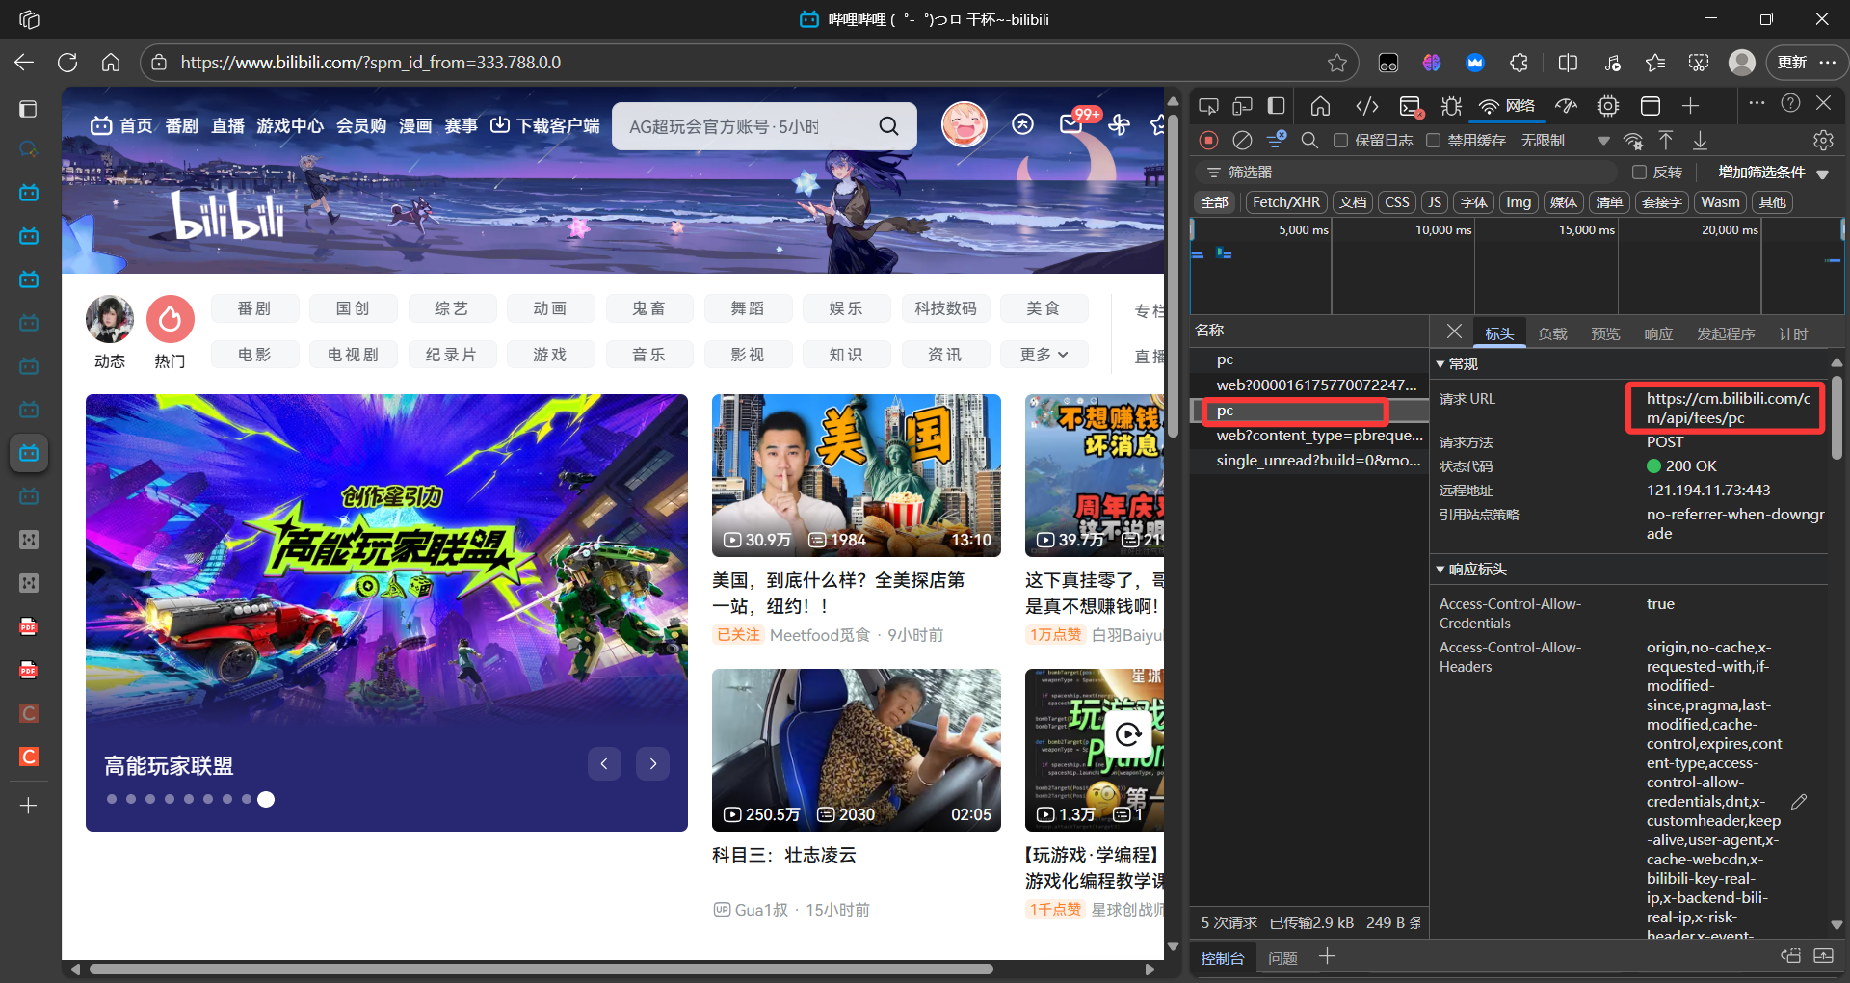Toggle the network filter funnel icon

click(x=1277, y=141)
